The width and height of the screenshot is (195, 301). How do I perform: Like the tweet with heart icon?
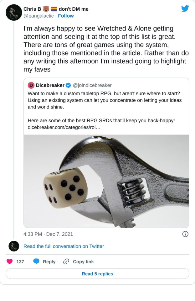point(10,261)
